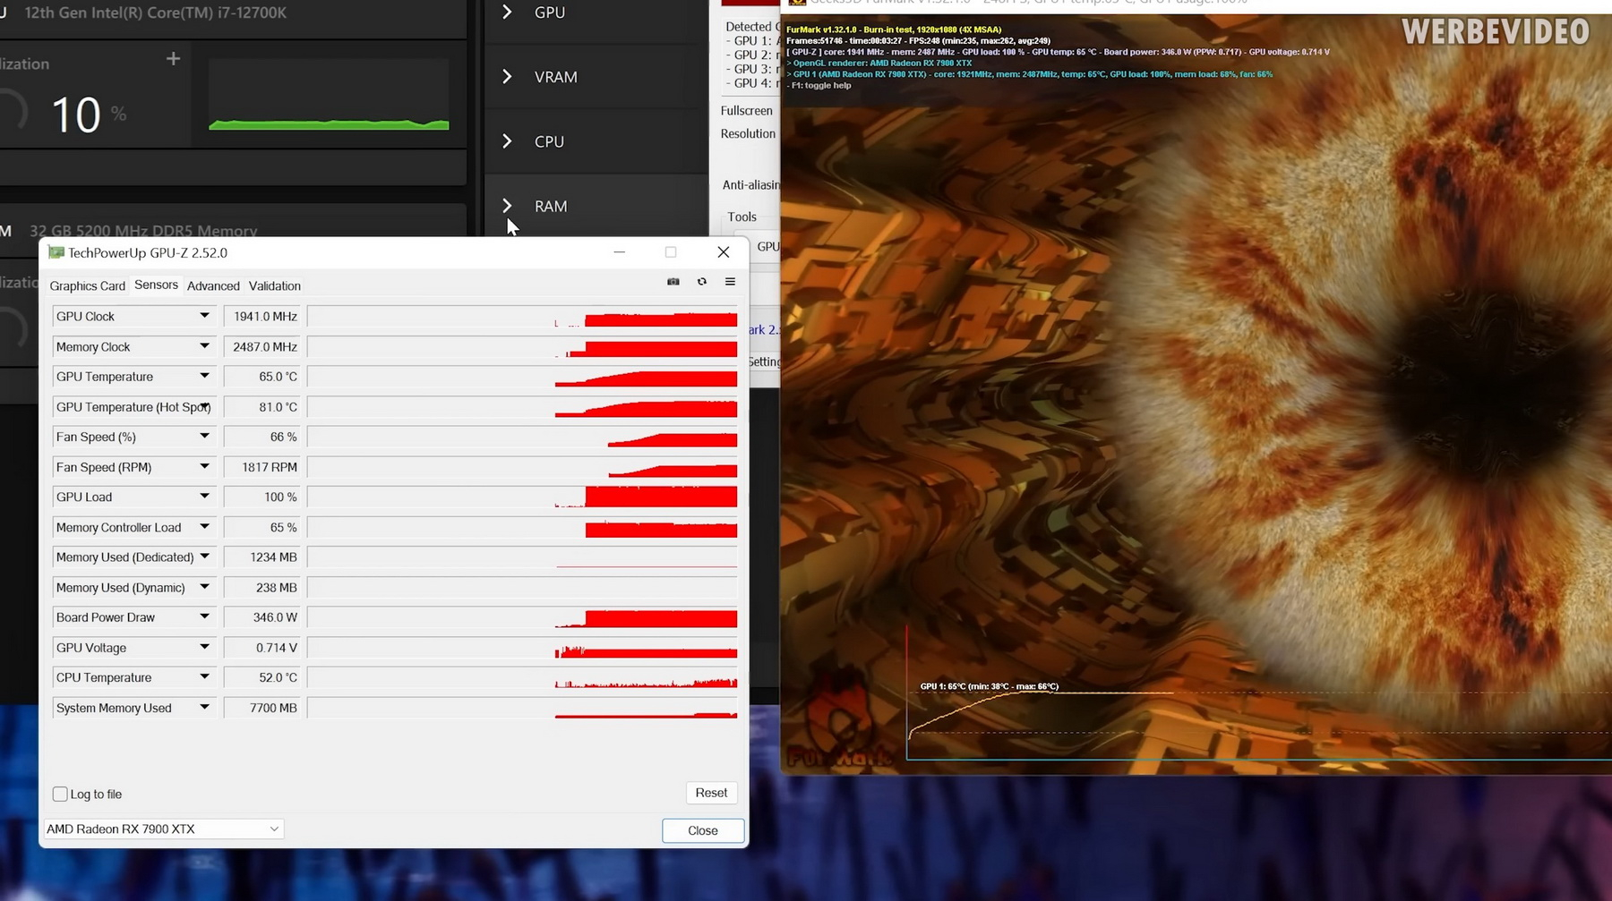Expand the GPU section chevron

coord(507,13)
